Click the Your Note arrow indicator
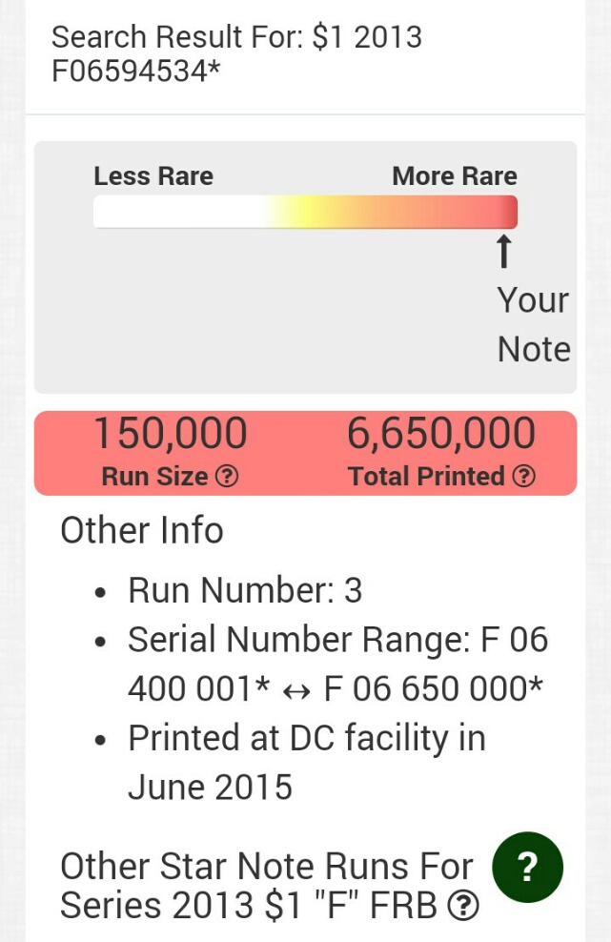 point(504,251)
